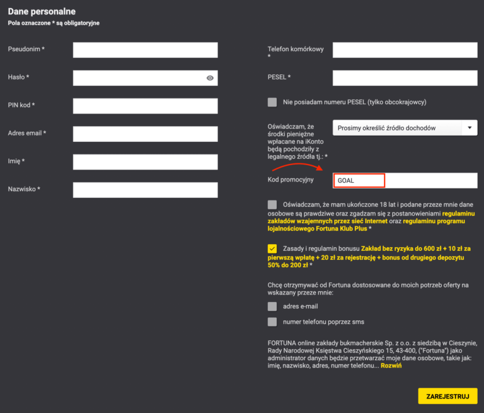The width and height of the screenshot is (484, 413).
Task: Select the Adres email field
Action: pos(145,134)
